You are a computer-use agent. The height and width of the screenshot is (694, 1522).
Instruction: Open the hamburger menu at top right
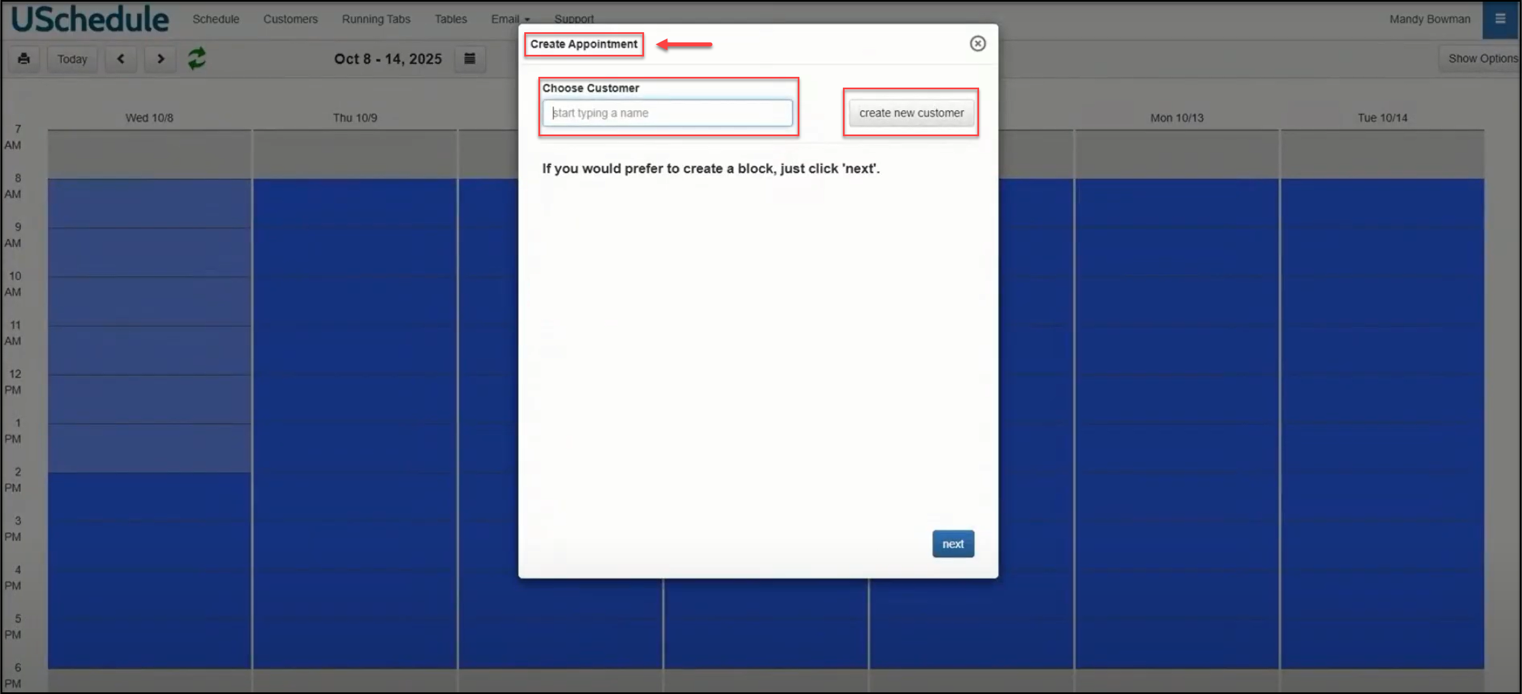(x=1499, y=19)
